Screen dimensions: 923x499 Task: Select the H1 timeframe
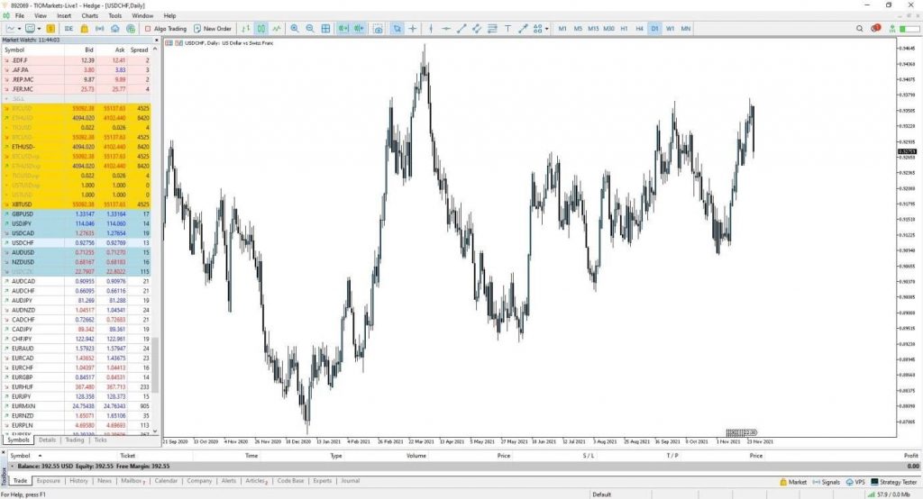[624, 28]
